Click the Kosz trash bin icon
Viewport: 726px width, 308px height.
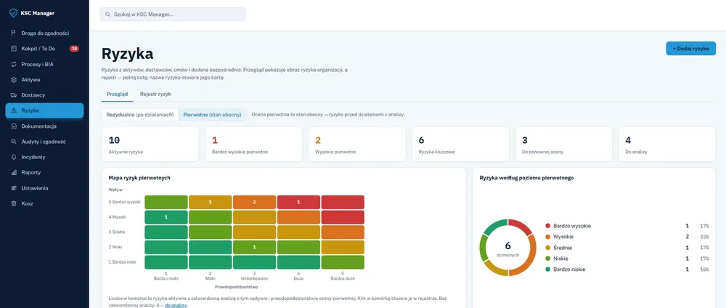13,203
